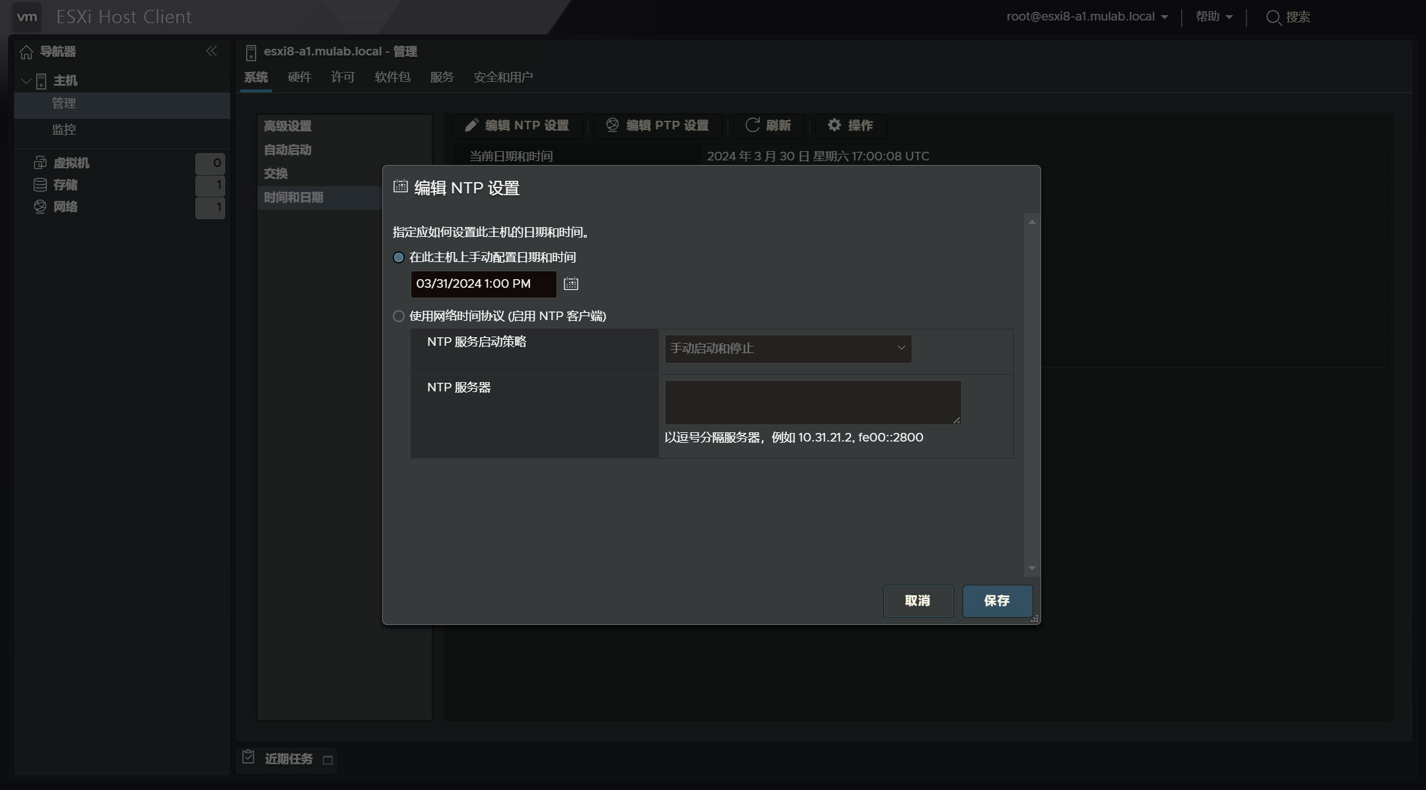
Task: Click the dialog scrollbar down arrow
Action: coord(1032,568)
